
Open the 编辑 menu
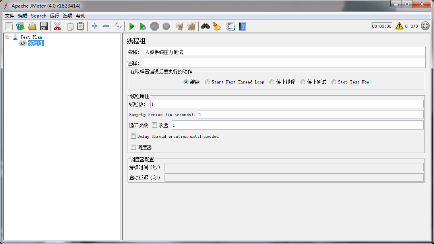click(23, 16)
